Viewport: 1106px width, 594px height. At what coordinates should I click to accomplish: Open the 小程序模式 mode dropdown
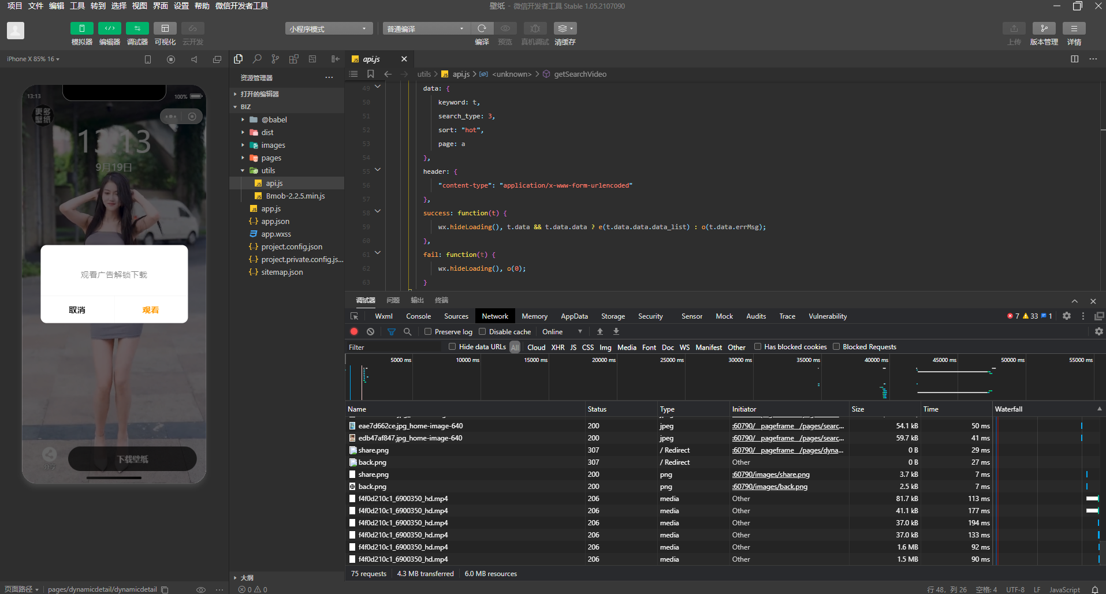click(x=328, y=29)
